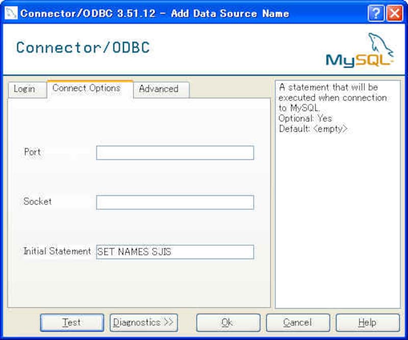Confirm with the Ok button

tap(227, 322)
